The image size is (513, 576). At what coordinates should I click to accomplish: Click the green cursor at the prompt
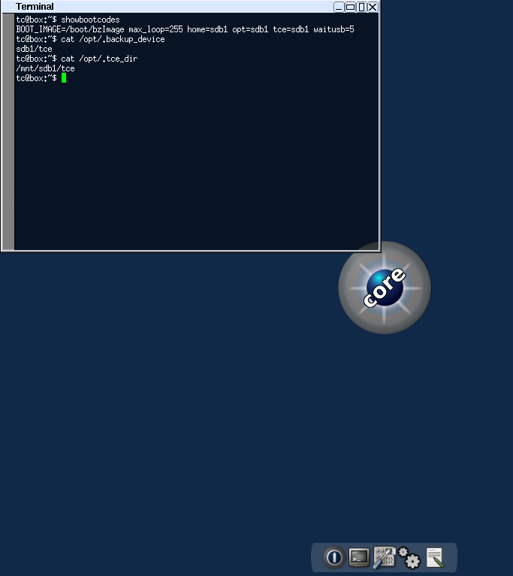[64, 78]
